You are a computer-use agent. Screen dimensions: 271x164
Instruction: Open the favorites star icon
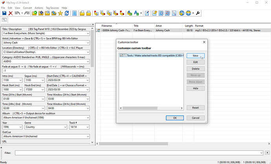pos(60,13)
